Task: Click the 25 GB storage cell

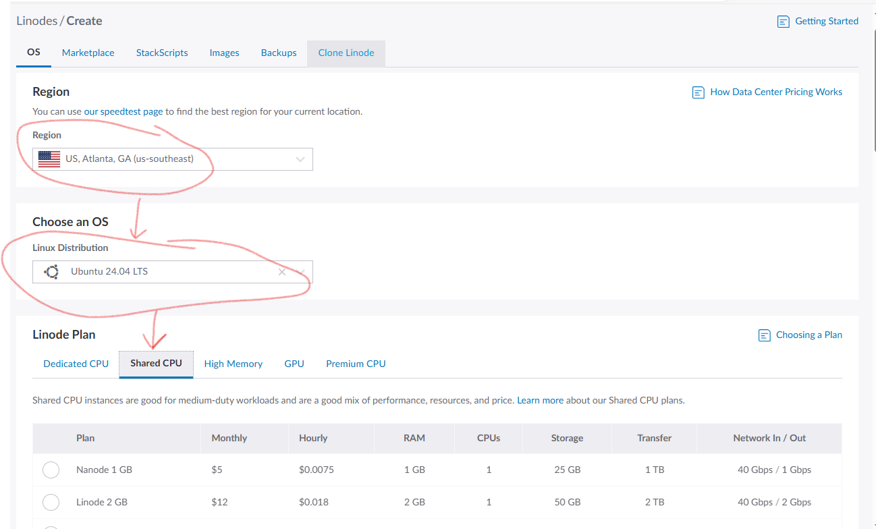Action: point(568,470)
